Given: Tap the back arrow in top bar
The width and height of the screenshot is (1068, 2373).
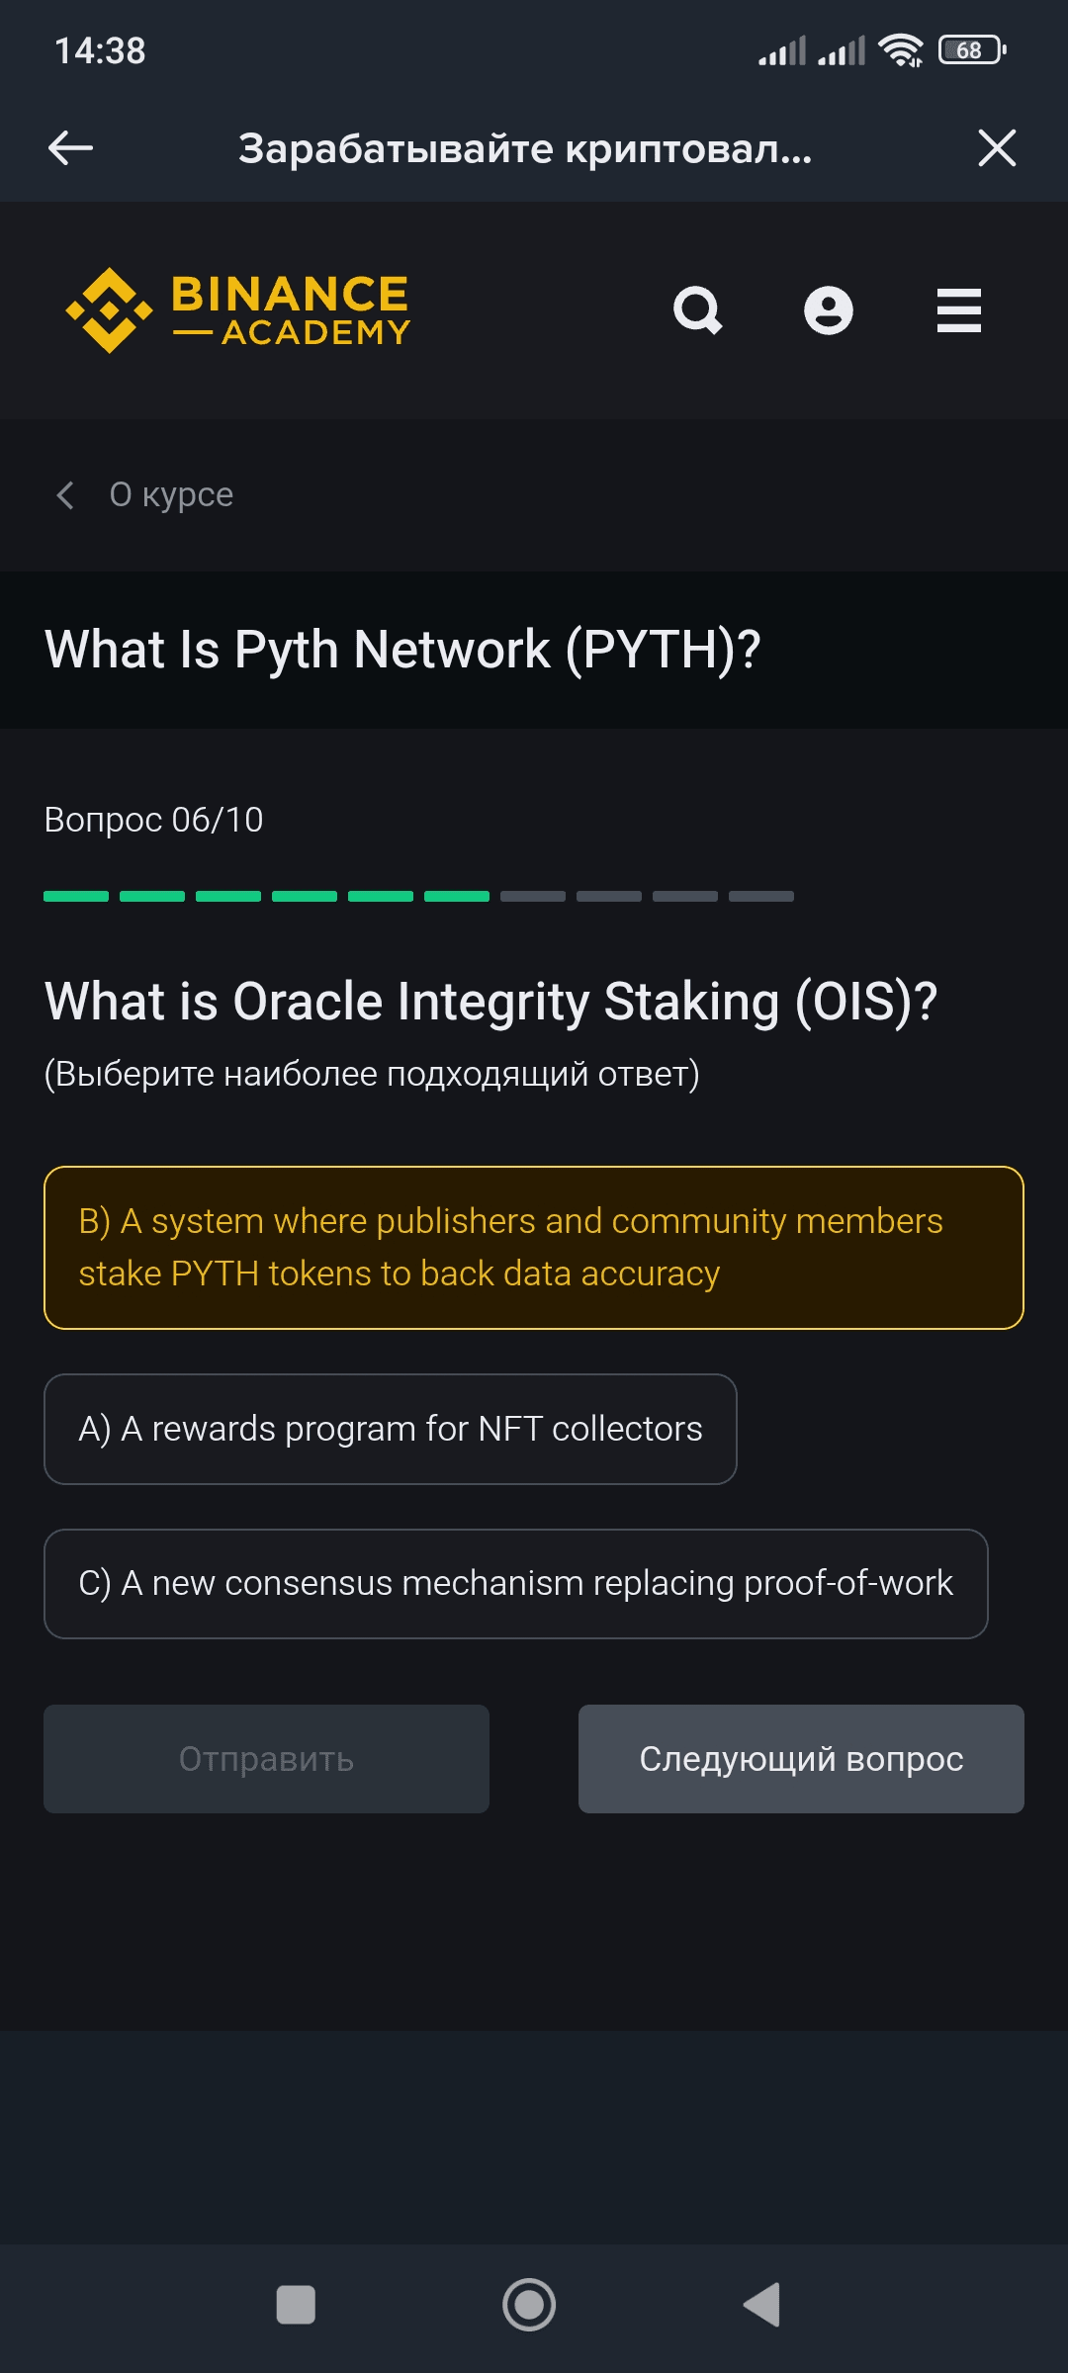Looking at the screenshot, I should pos(70,148).
